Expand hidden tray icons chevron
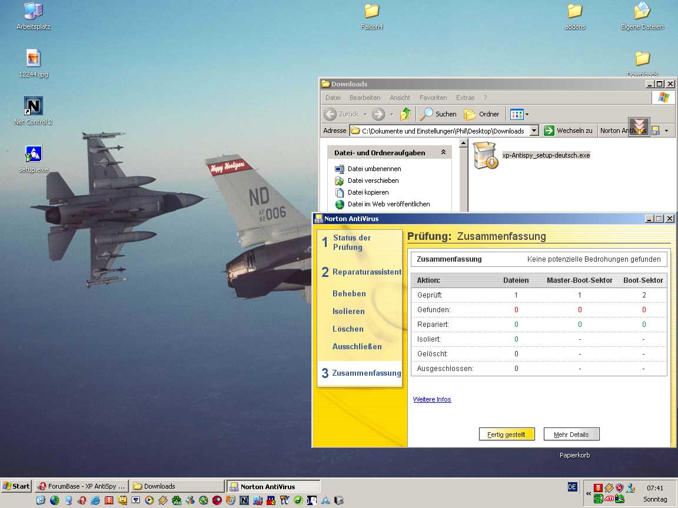Image resolution: width=678 pixels, height=508 pixels. (x=589, y=494)
